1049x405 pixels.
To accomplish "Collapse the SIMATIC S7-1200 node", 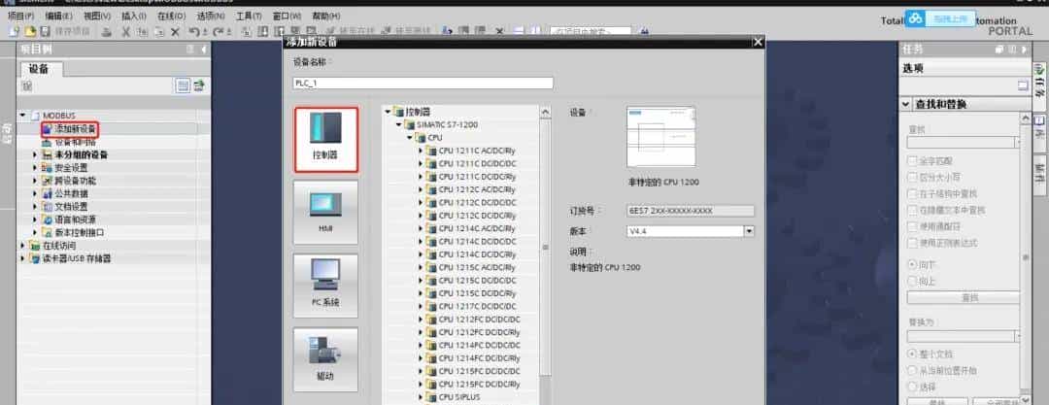I will click(398, 124).
